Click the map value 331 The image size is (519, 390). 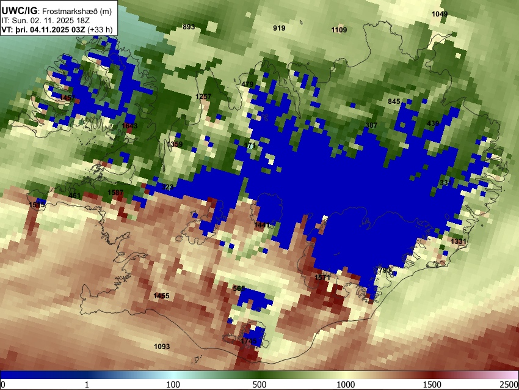click(446, 183)
